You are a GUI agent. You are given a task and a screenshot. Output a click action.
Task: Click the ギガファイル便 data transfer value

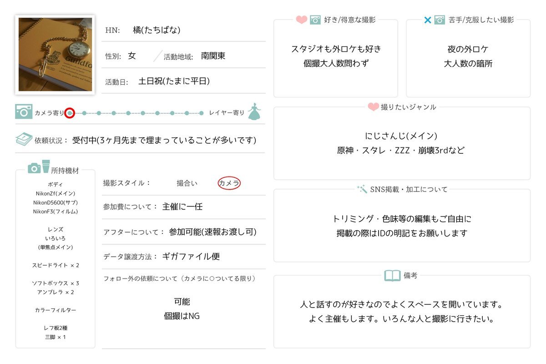191,257
